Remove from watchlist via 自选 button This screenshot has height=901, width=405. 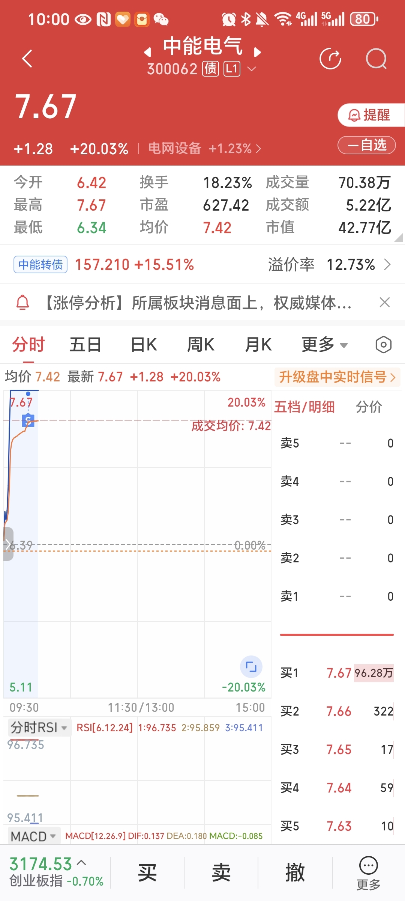367,145
